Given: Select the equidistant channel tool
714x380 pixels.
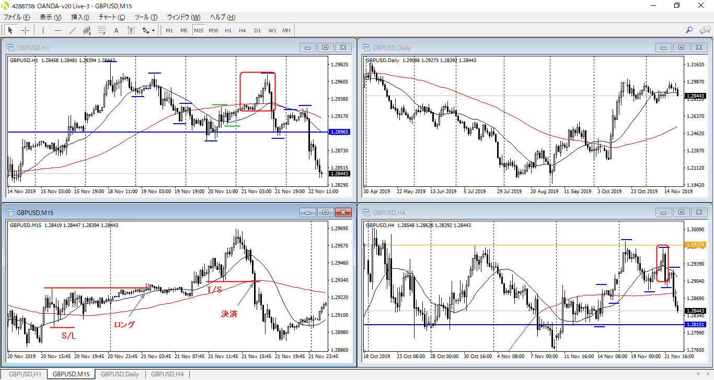Looking at the screenshot, I should click(87, 30).
